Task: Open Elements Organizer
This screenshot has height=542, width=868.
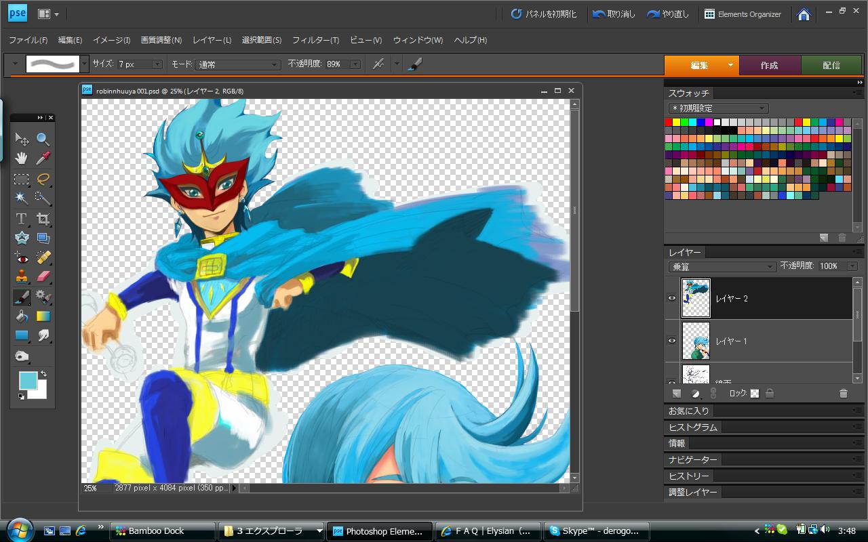Action: tap(743, 14)
